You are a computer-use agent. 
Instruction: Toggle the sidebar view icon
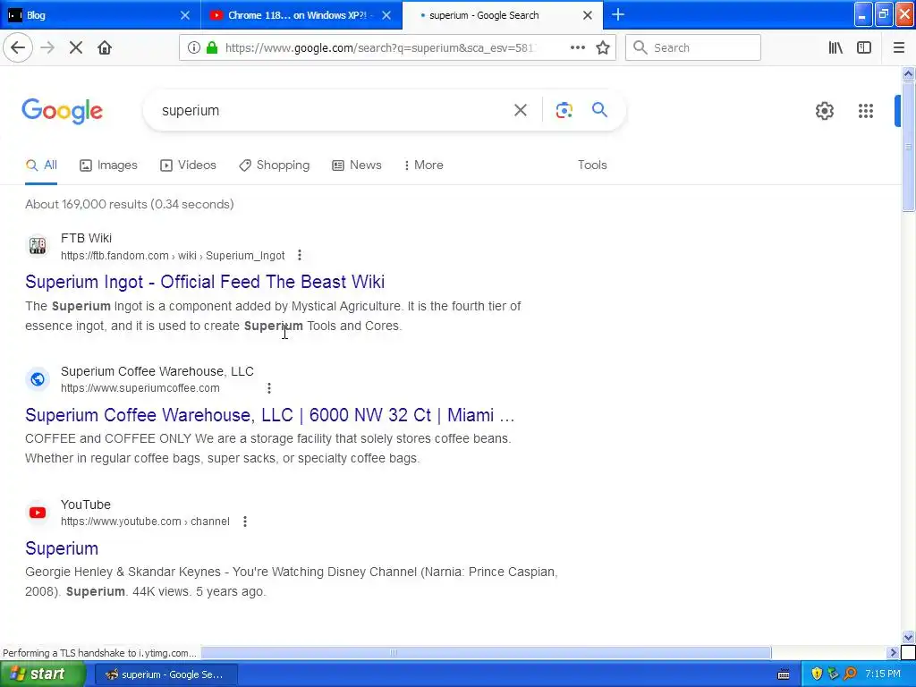point(864,48)
